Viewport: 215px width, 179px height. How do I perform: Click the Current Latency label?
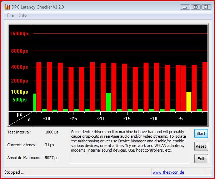click(22, 145)
